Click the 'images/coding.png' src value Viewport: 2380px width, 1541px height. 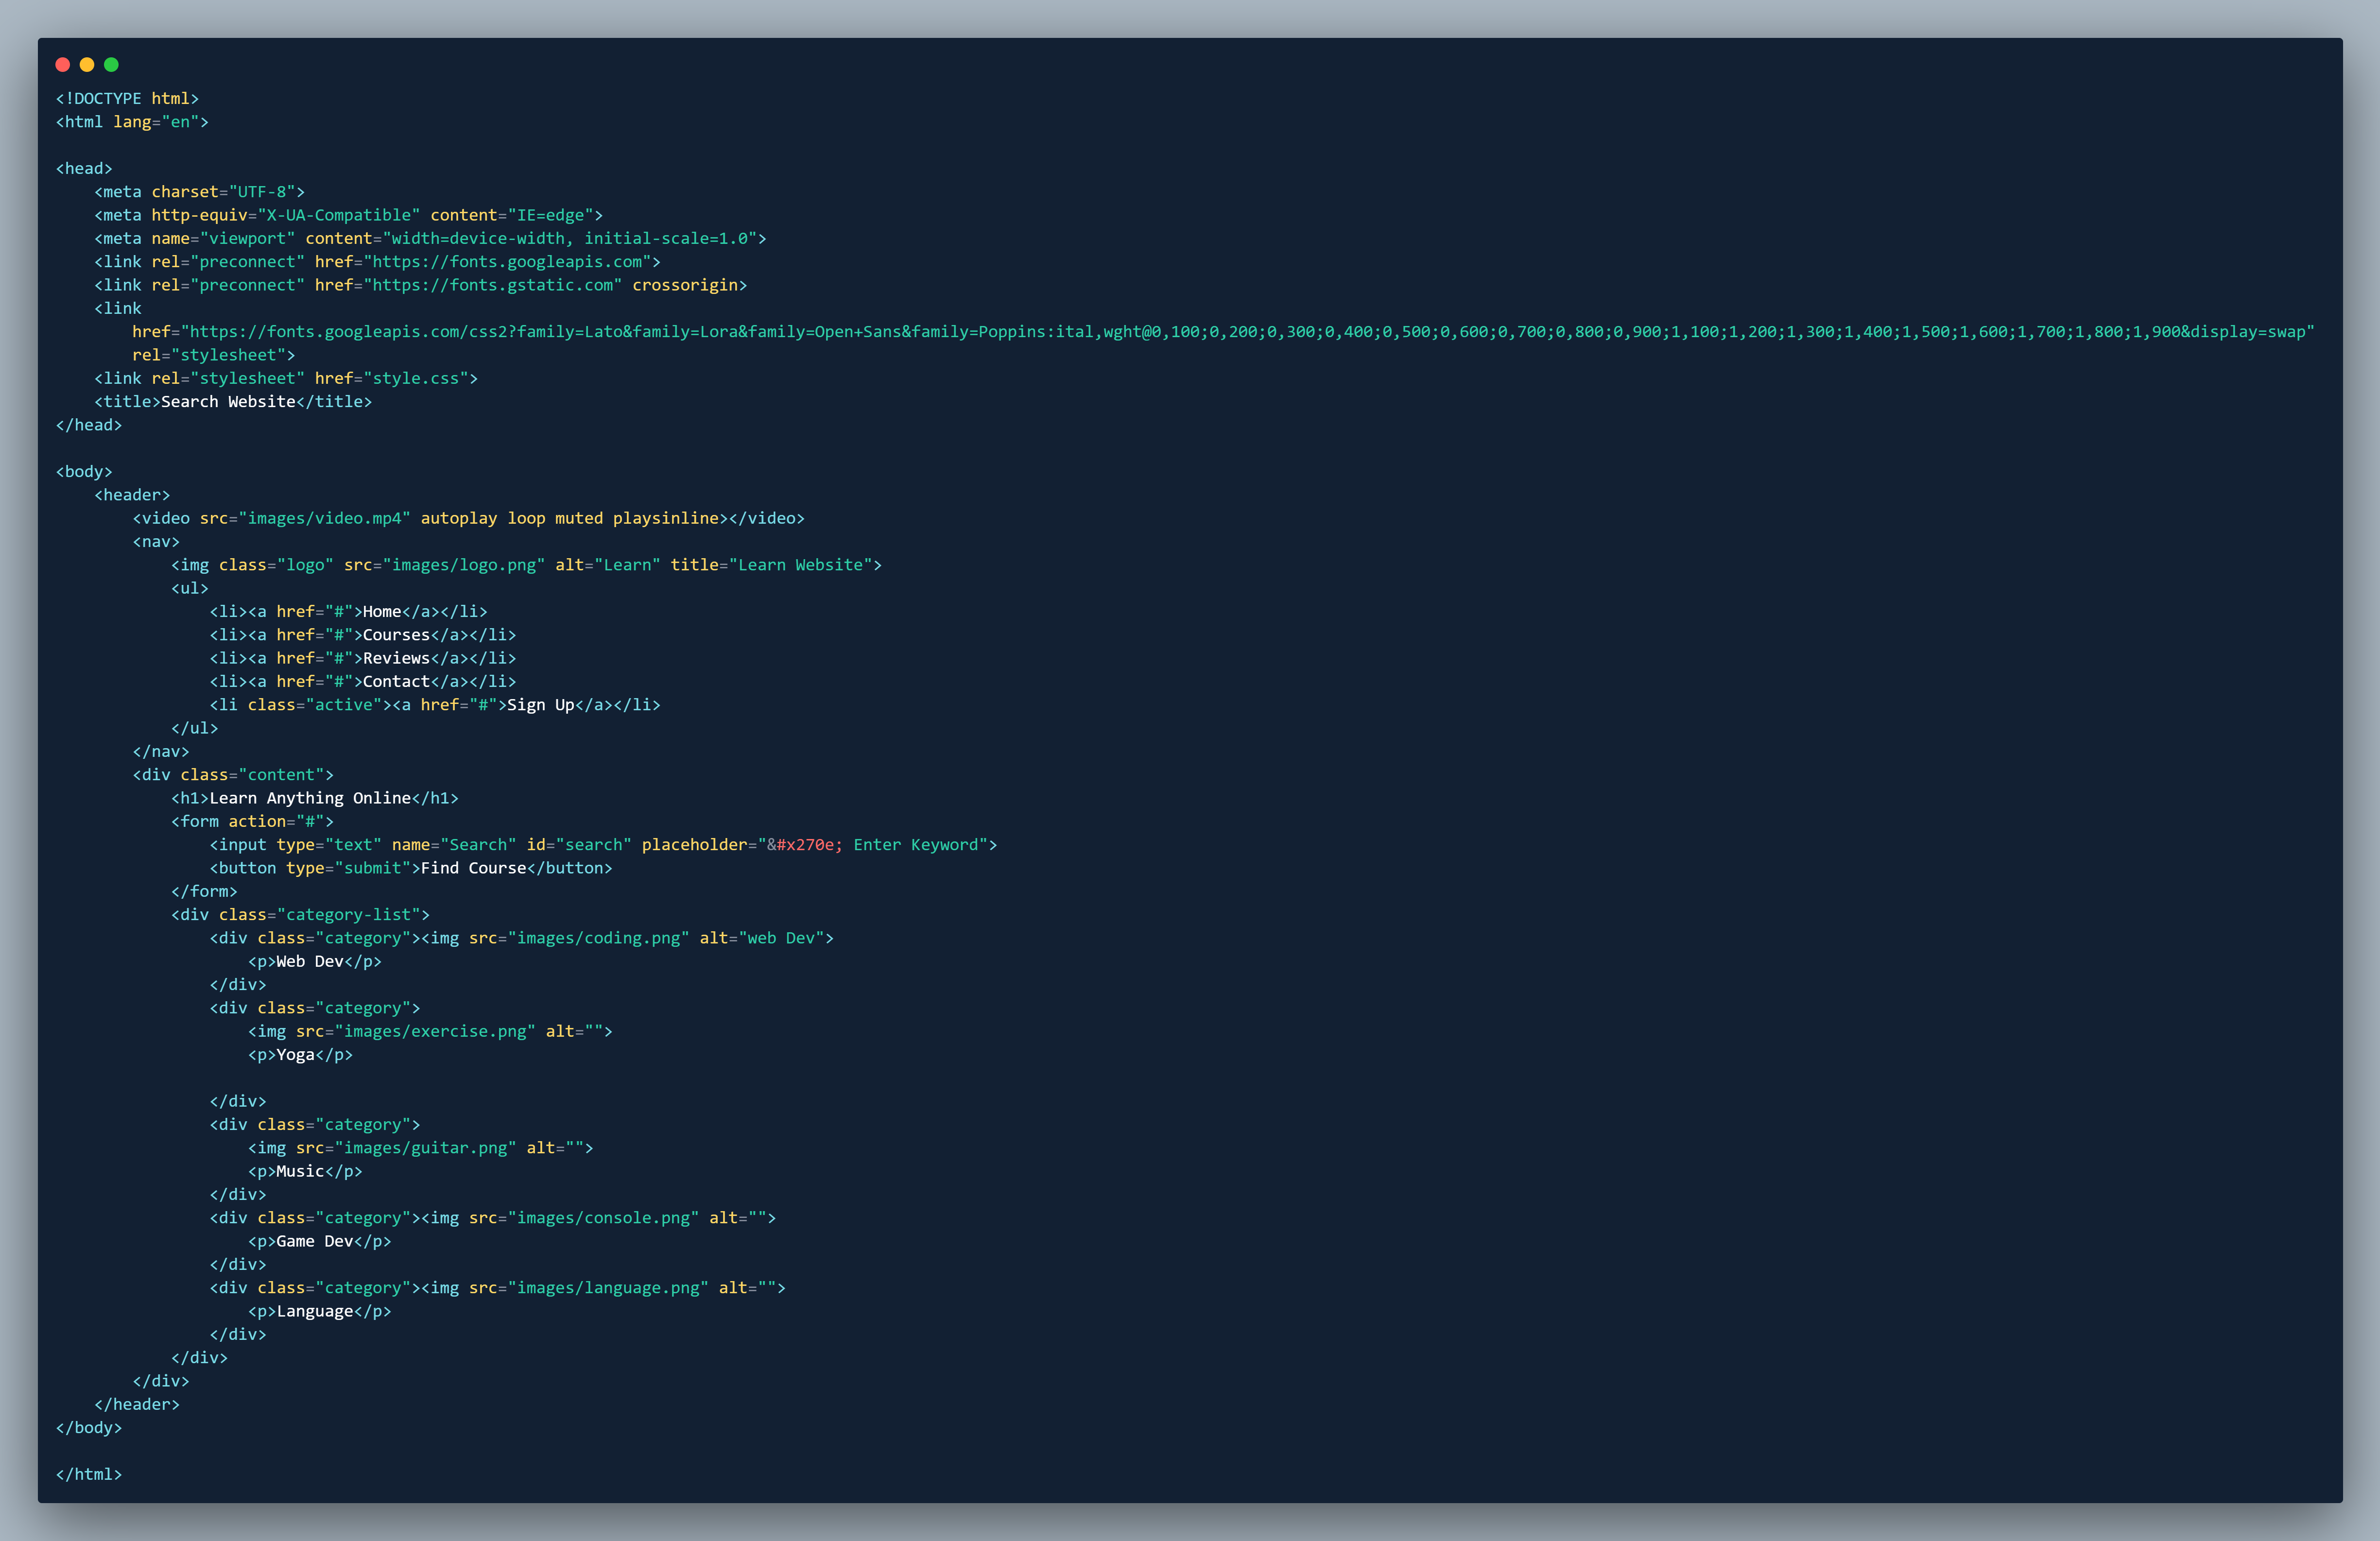[599, 939]
